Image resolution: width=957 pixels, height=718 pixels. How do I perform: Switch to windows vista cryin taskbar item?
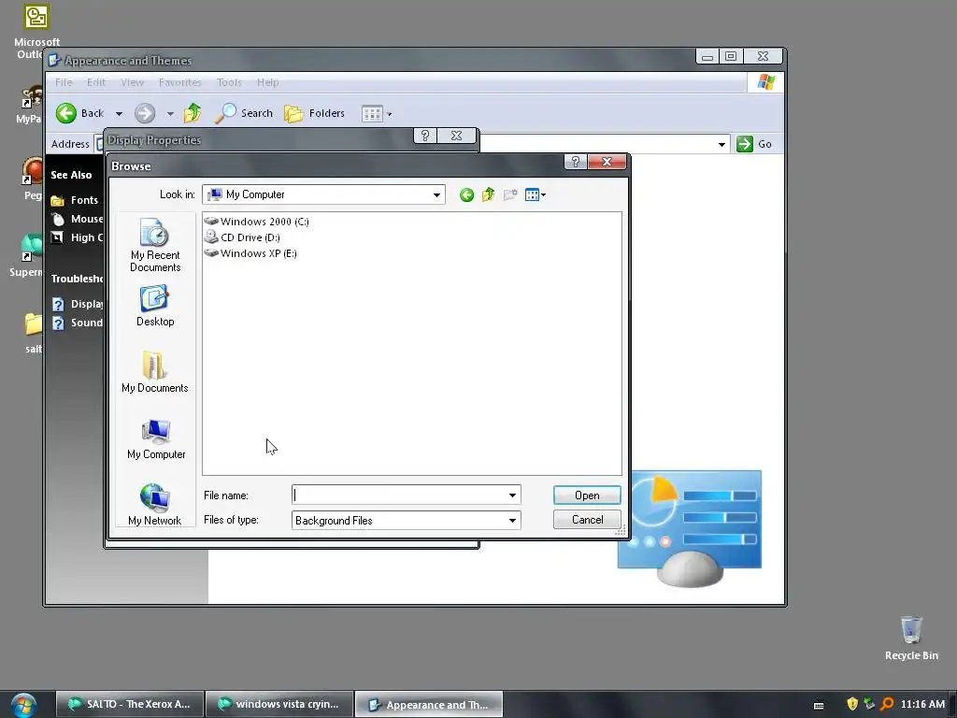(279, 704)
